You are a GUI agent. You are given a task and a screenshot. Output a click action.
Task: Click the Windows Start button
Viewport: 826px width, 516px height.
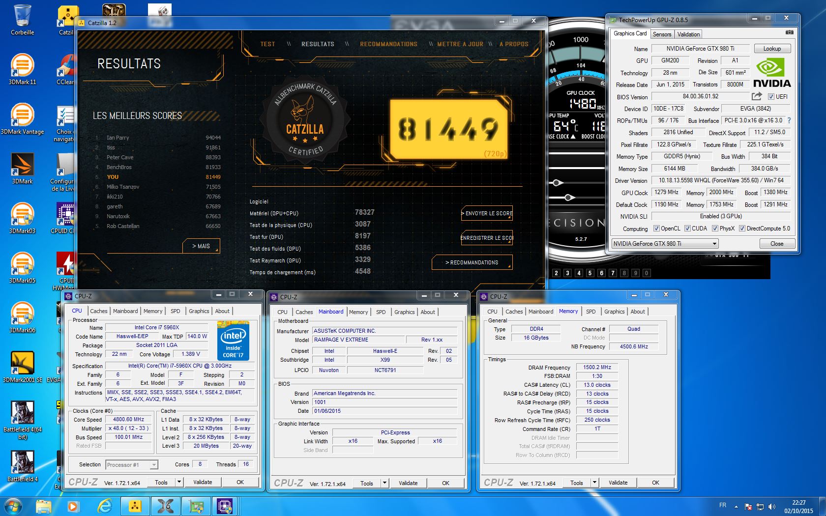13,506
